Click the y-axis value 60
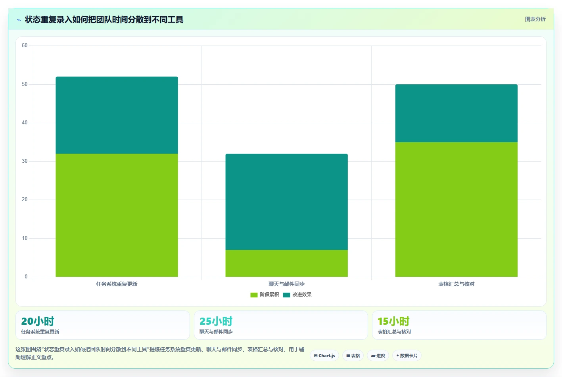Screen dimensions: 562x377 coord(25,46)
